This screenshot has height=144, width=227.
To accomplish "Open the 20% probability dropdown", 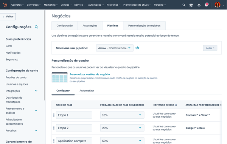I will tap(122, 128).
